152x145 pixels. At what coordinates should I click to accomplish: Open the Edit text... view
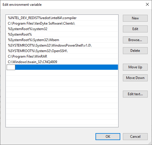135,94
